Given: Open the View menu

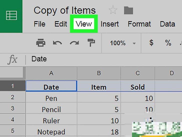Looking at the screenshot, I should pyautogui.click(x=84, y=24).
